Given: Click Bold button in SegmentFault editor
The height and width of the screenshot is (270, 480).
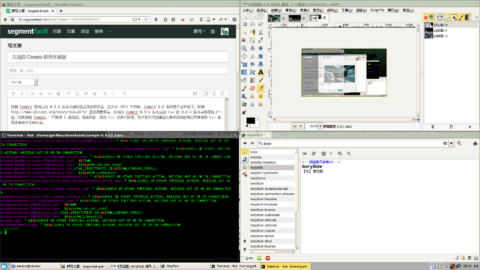Looking at the screenshot, I should pos(13,94).
